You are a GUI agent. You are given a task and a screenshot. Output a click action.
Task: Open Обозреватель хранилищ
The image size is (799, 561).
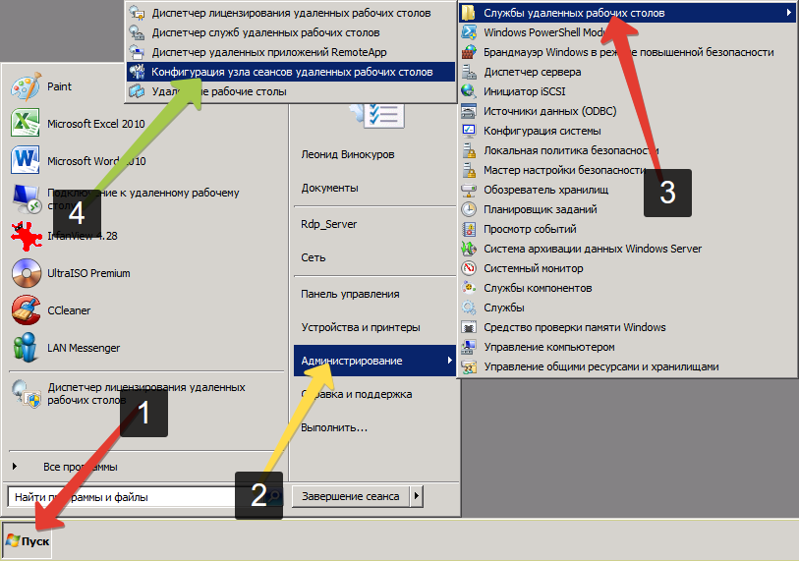point(627,190)
